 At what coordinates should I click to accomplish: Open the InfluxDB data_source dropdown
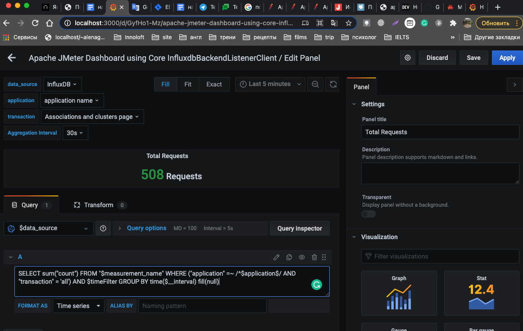coord(62,84)
